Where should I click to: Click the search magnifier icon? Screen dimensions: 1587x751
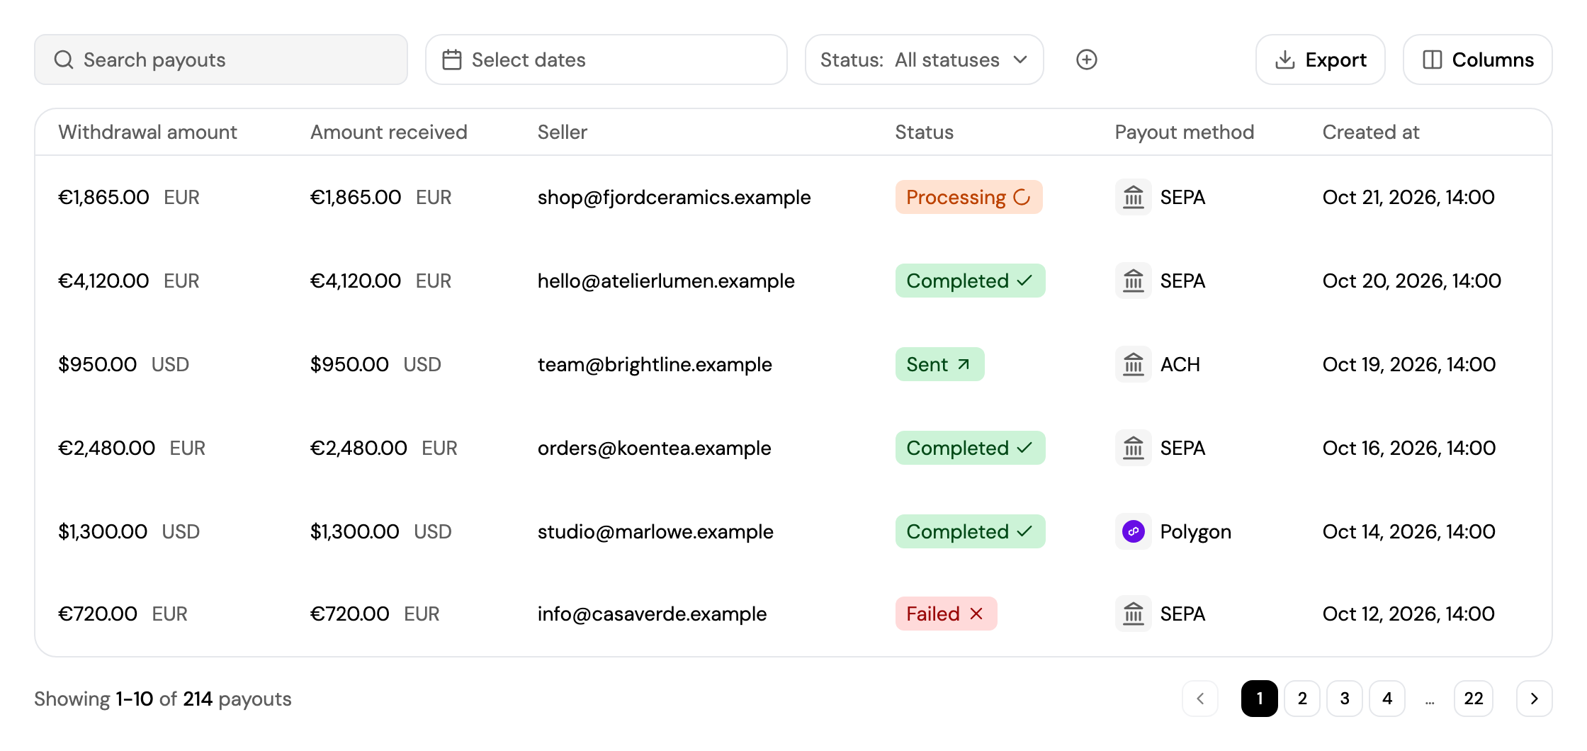coord(64,60)
